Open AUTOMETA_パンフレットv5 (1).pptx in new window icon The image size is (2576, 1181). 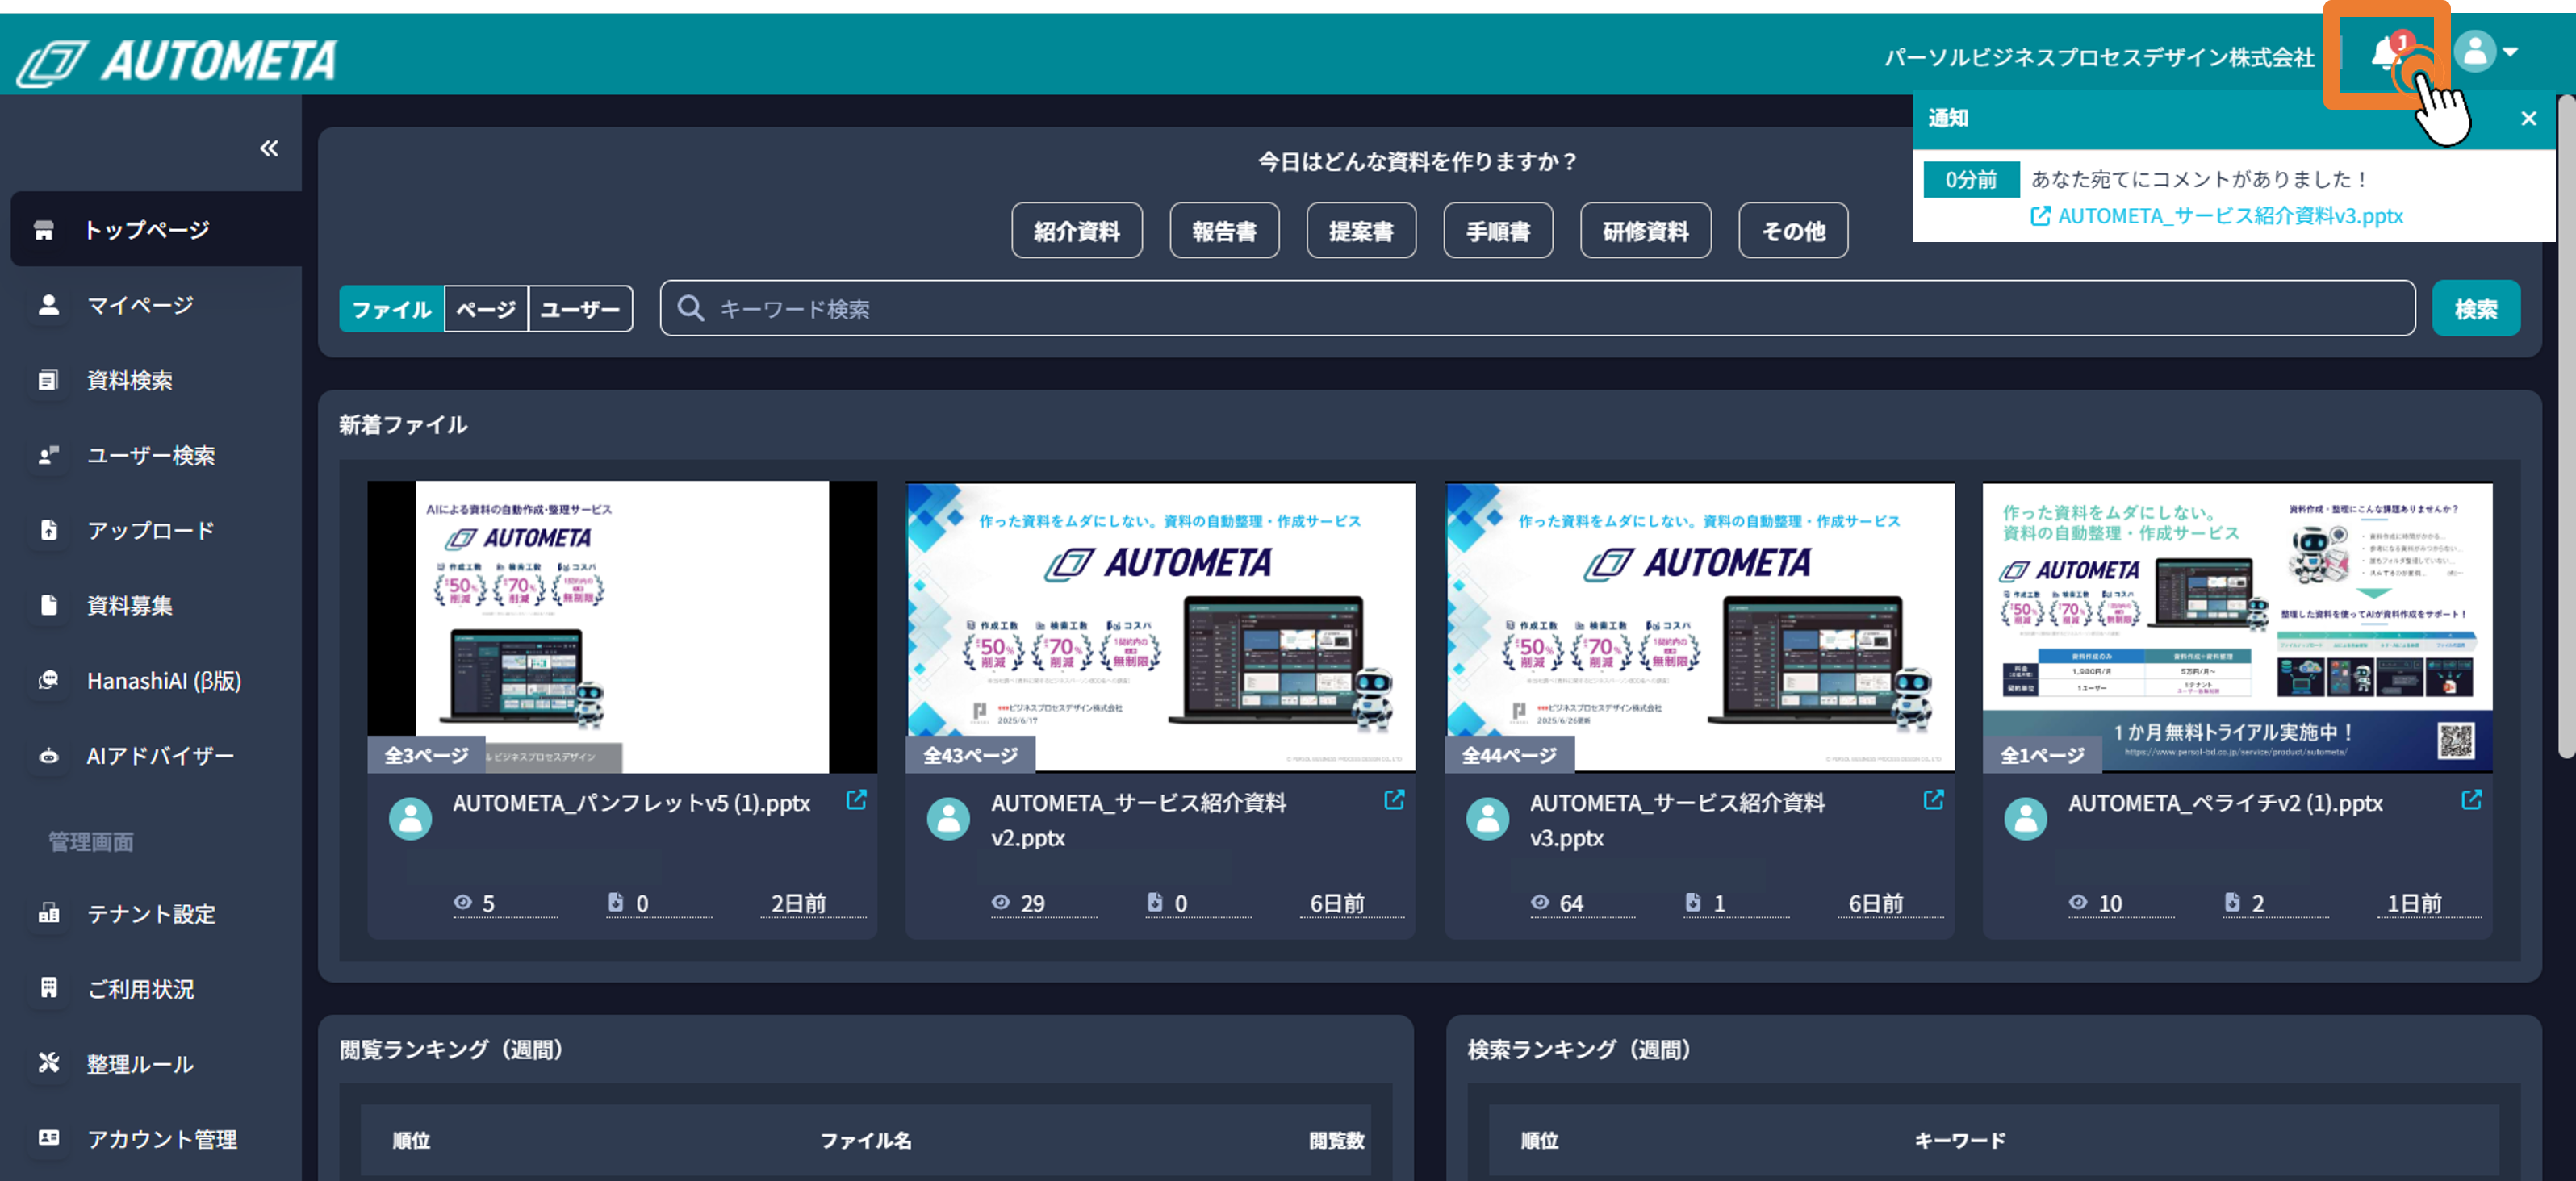coord(856,800)
